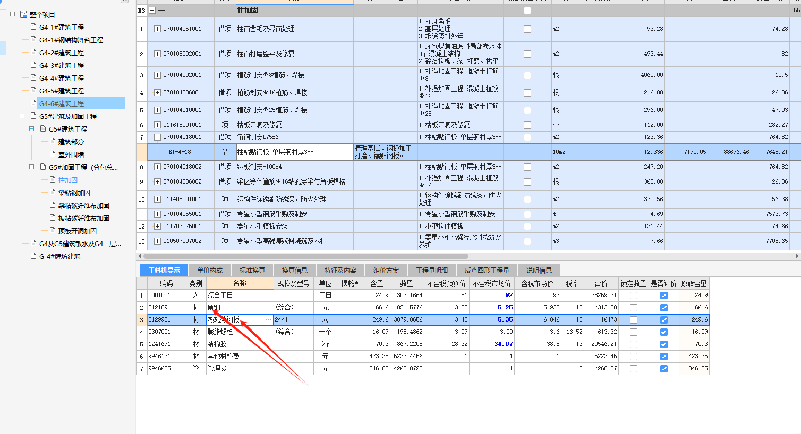
Task: Select the 膨胀螺栓 material name cell
Action: click(240, 332)
